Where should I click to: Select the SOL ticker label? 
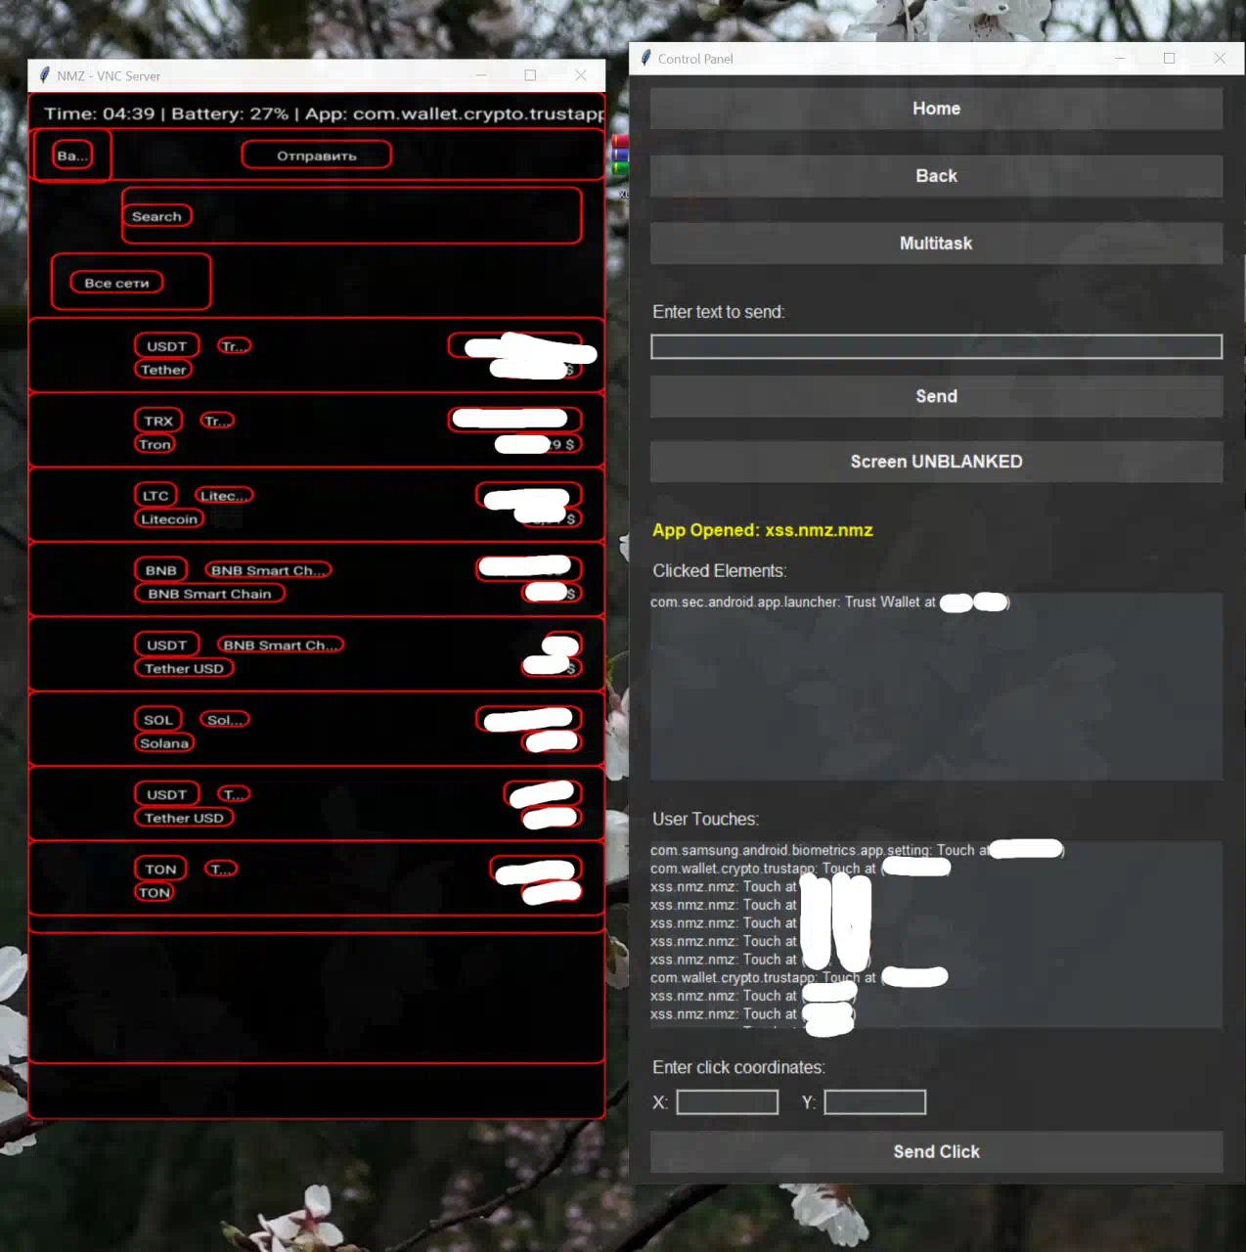click(x=157, y=719)
